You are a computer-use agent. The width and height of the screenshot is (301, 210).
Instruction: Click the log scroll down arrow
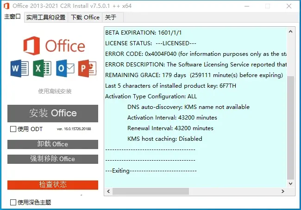pyautogui.click(x=291, y=184)
